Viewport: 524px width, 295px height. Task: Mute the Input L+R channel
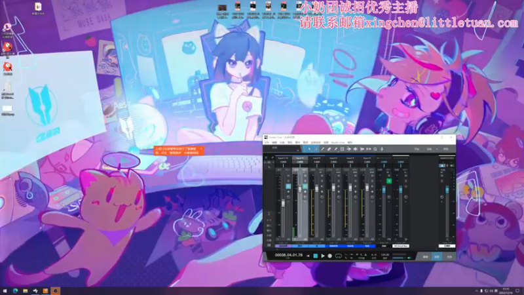[x=288, y=176]
